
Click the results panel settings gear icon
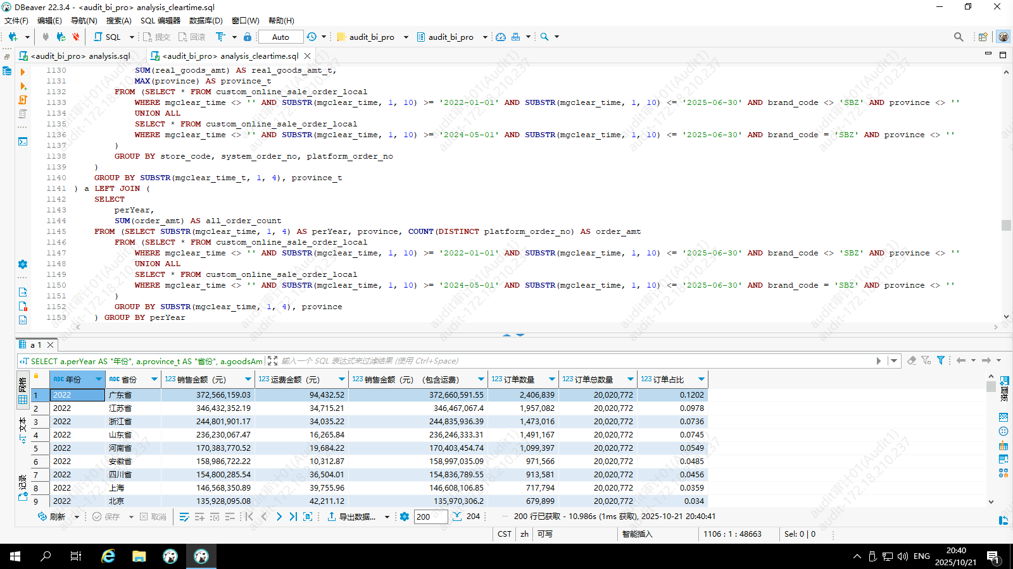(405, 517)
